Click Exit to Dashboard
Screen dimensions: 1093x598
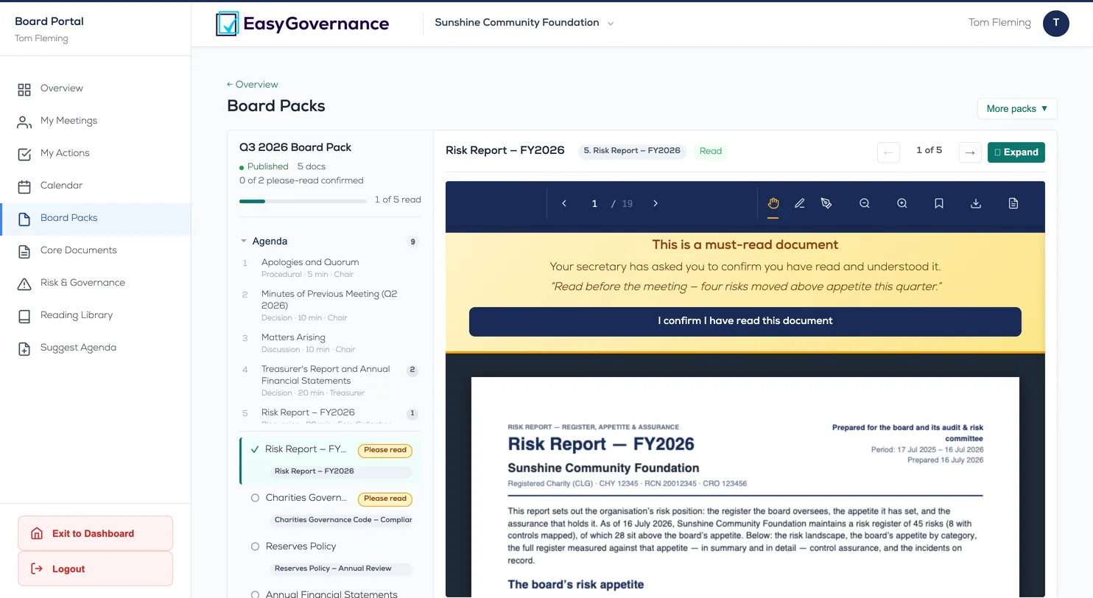[x=95, y=533]
